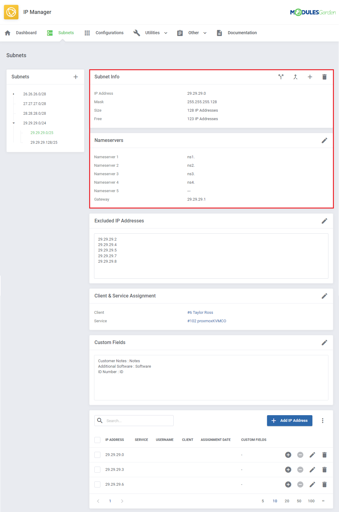This screenshot has height=512, width=339.
Task: Show 50 entries per page
Action: coord(299,501)
